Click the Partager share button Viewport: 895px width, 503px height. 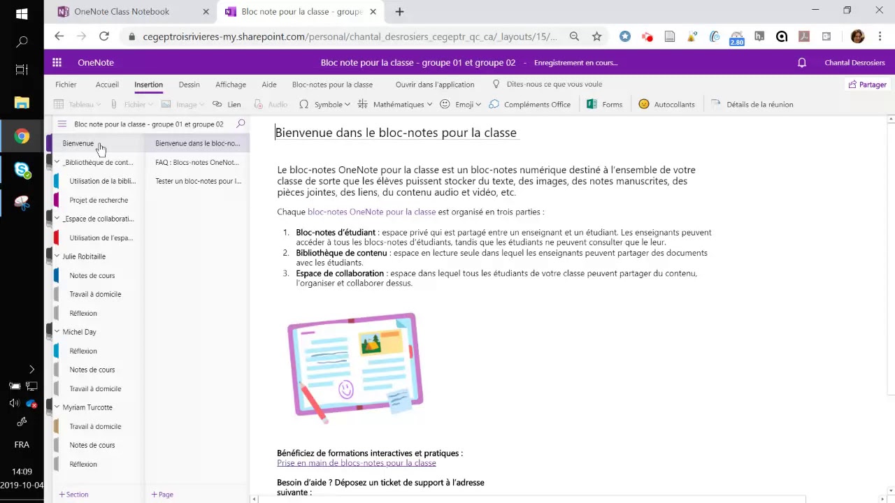click(867, 85)
